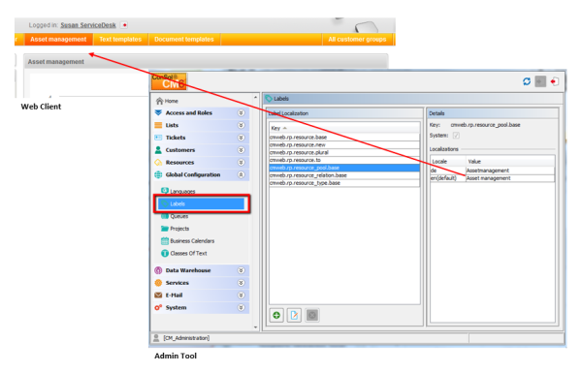This screenshot has width=582, height=373.
Task: Sort by the Key column header
Action: tap(344, 128)
